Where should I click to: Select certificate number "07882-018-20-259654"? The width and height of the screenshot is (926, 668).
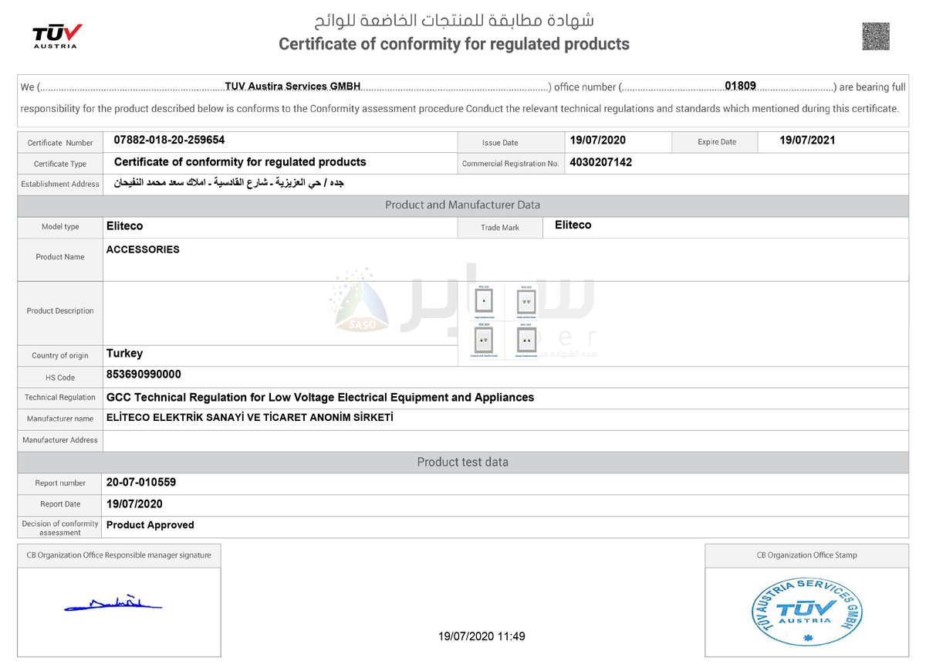(169, 140)
